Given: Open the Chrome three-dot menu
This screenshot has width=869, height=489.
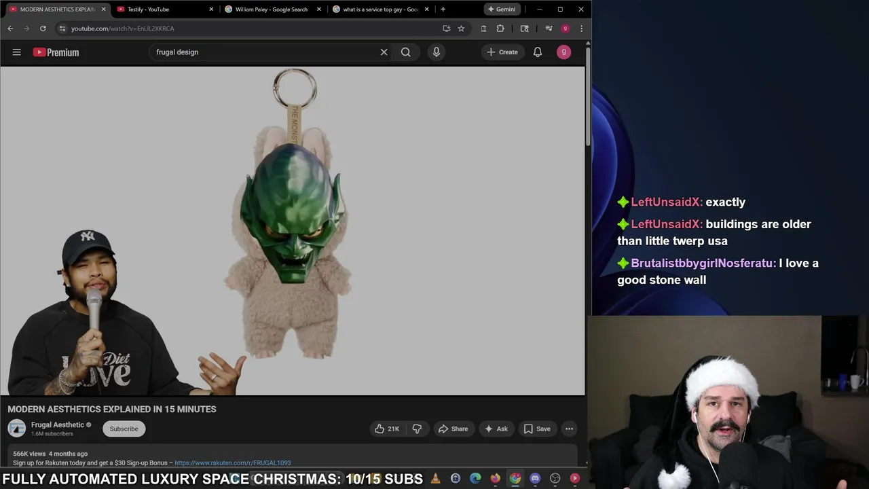Looking at the screenshot, I should pos(581,29).
